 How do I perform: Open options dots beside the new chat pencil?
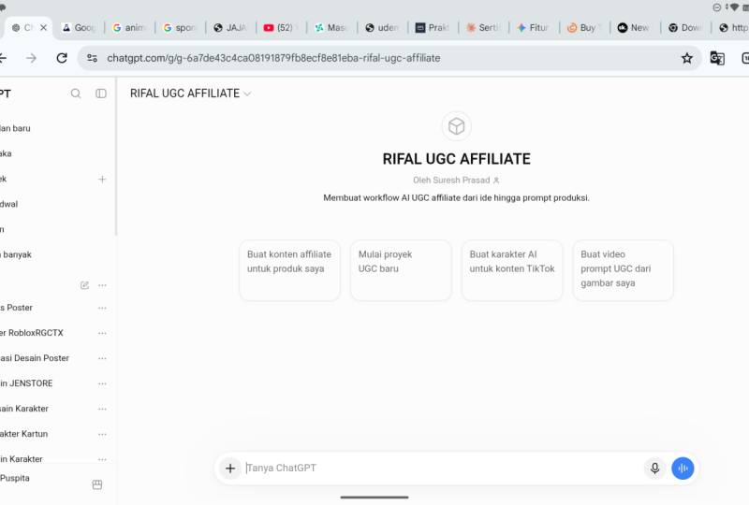tap(102, 285)
